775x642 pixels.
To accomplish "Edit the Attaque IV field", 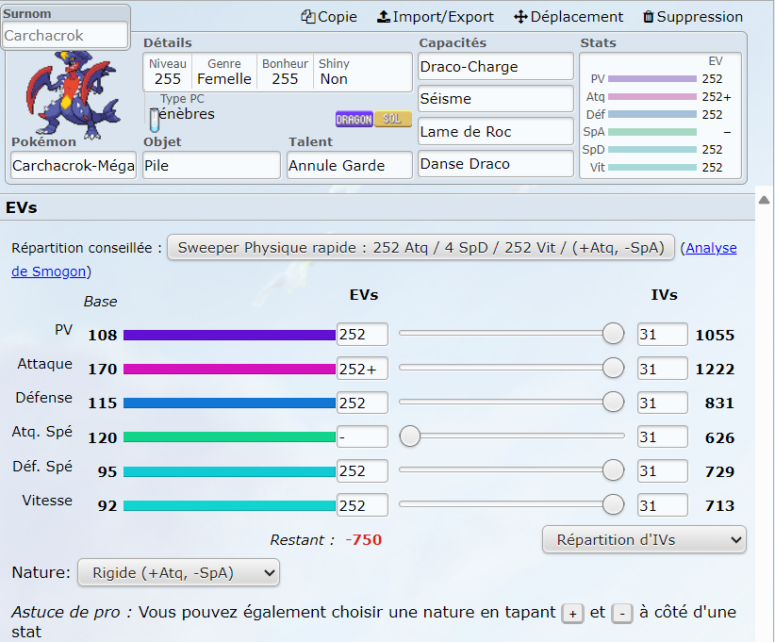I will (662, 369).
